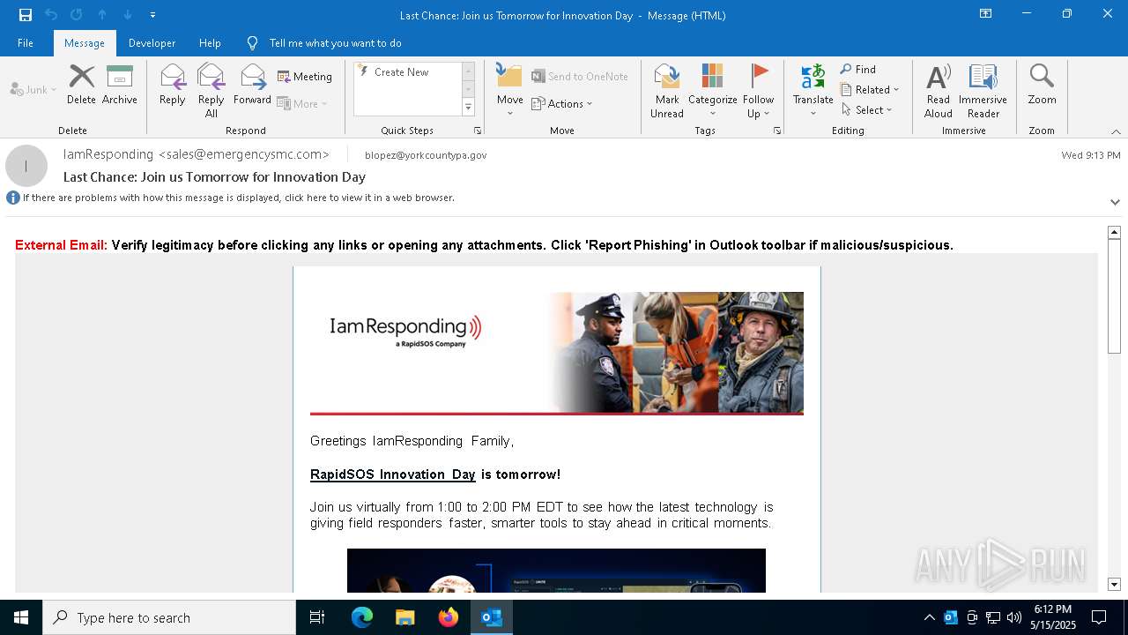Translate the message

pyautogui.click(x=813, y=91)
